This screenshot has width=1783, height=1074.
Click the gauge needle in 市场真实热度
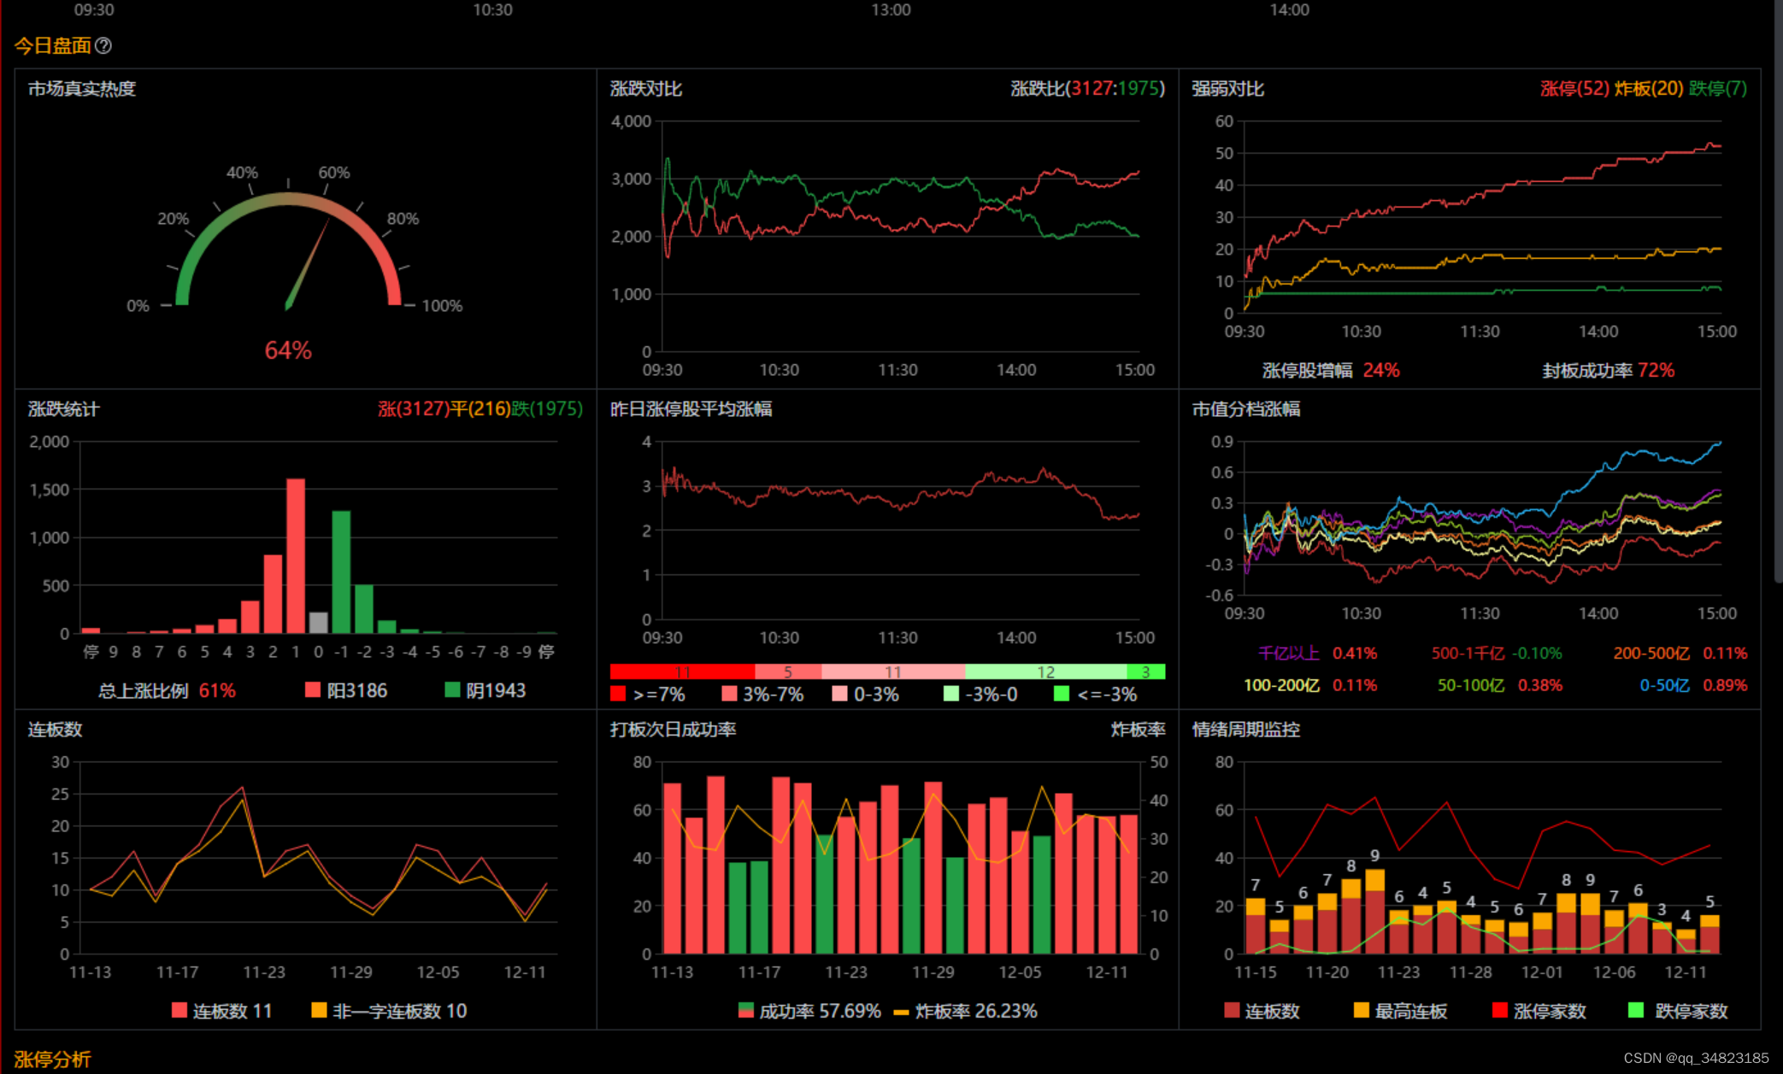pos(308,264)
